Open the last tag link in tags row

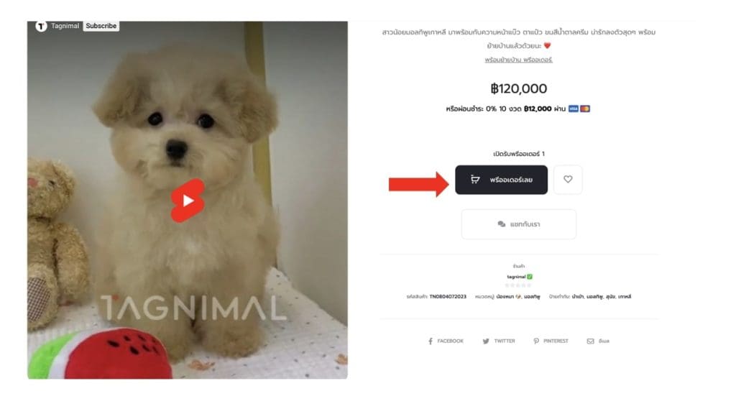point(625,297)
